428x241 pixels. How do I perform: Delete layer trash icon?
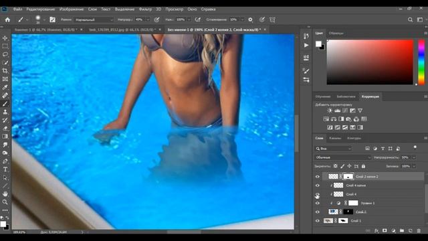[x=419, y=231]
